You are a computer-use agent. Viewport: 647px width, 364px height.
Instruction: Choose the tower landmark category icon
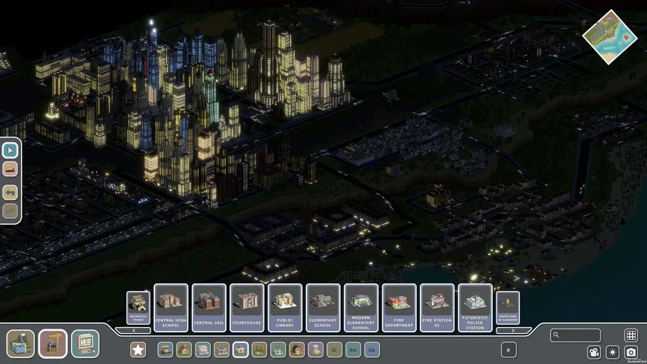tap(316, 350)
